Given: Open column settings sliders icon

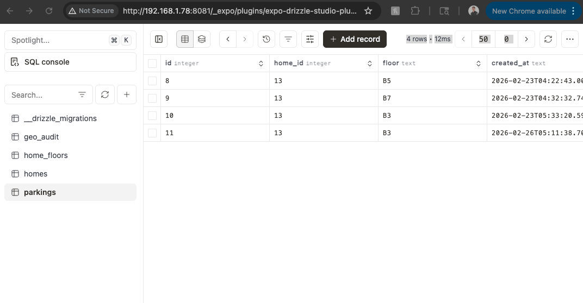Looking at the screenshot, I should pyautogui.click(x=310, y=39).
